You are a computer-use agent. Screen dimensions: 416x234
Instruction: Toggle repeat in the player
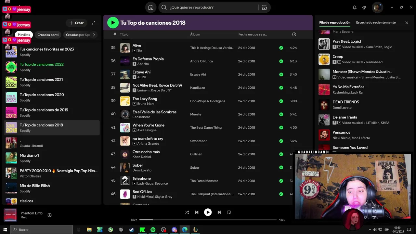pos(229,212)
